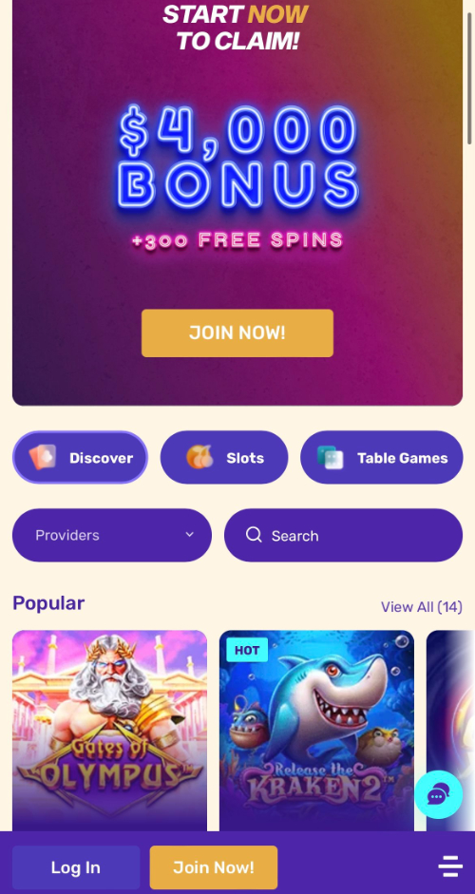Expand the Providers dropdown

coord(112,536)
